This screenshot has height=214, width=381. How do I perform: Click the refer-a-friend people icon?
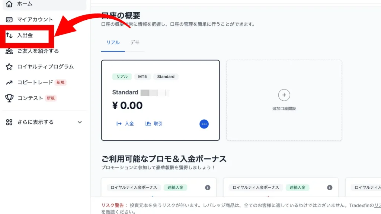(9, 51)
